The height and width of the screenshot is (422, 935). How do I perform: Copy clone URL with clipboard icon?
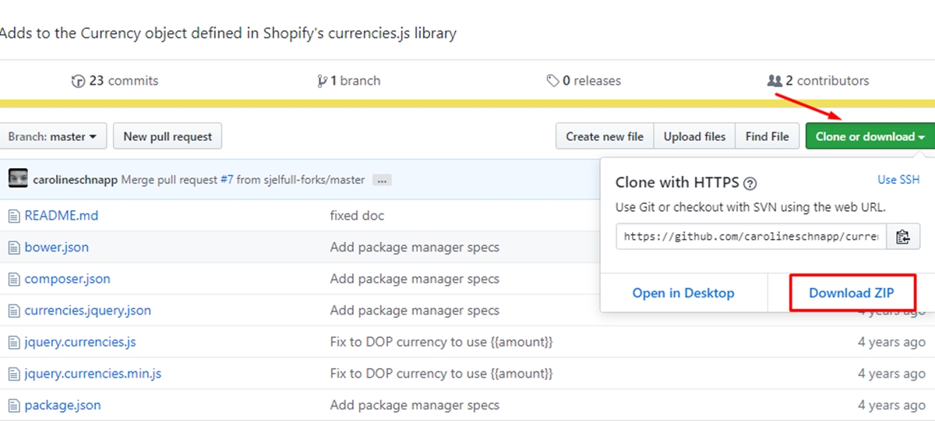click(903, 237)
